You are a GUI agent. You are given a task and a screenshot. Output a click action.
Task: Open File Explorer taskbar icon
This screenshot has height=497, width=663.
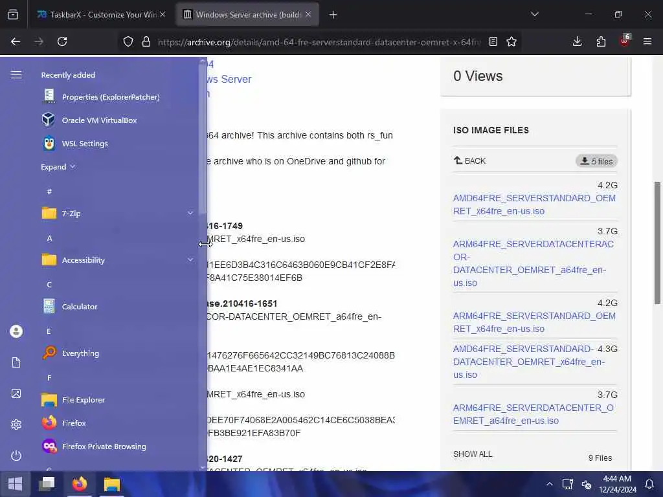tap(112, 484)
